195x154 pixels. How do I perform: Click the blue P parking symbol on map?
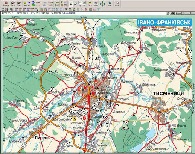click(x=75, y=102)
